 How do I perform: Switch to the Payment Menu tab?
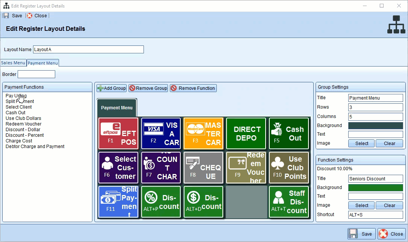pyautogui.click(x=43, y=63)
